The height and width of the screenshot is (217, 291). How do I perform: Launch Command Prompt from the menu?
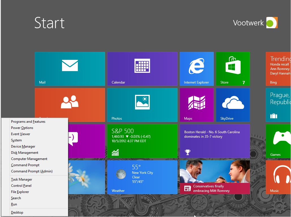point(25,165)
